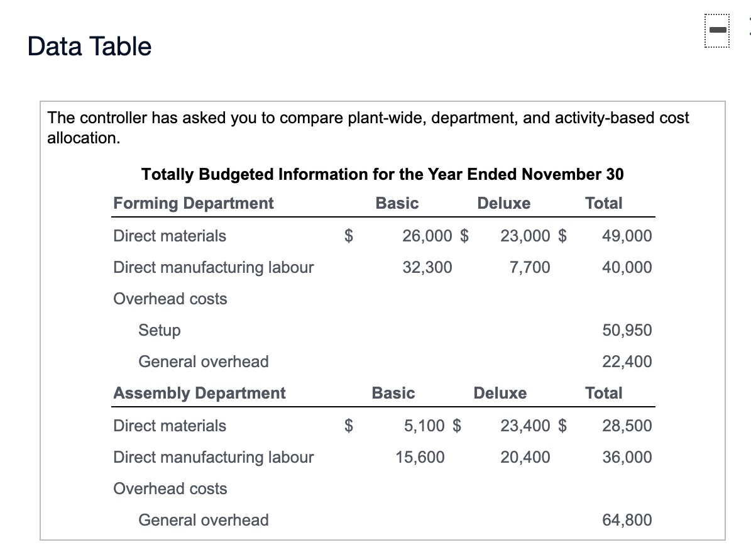Screen dimensions: 751x552
Task: Click the Totally Budgeted Information table title
Action: (383, 174)
